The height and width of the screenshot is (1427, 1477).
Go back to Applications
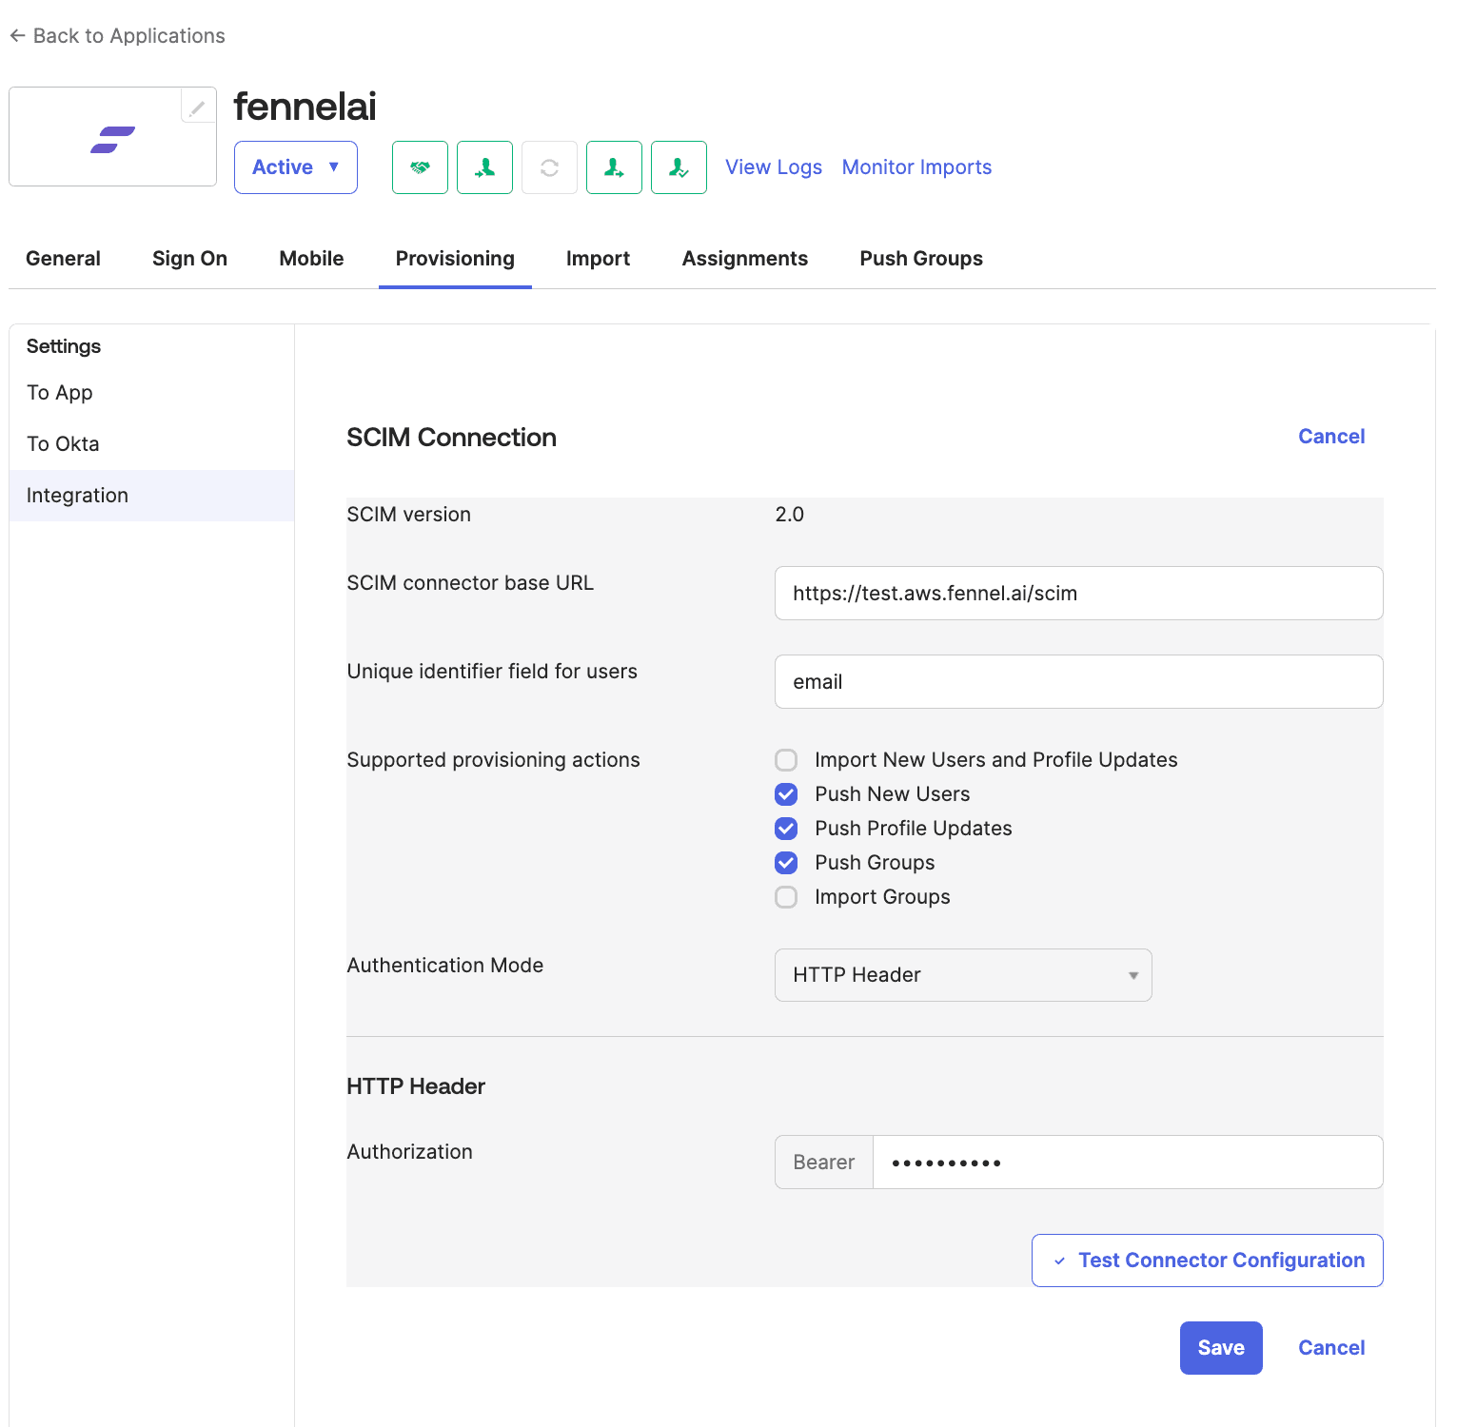(117, 36)
